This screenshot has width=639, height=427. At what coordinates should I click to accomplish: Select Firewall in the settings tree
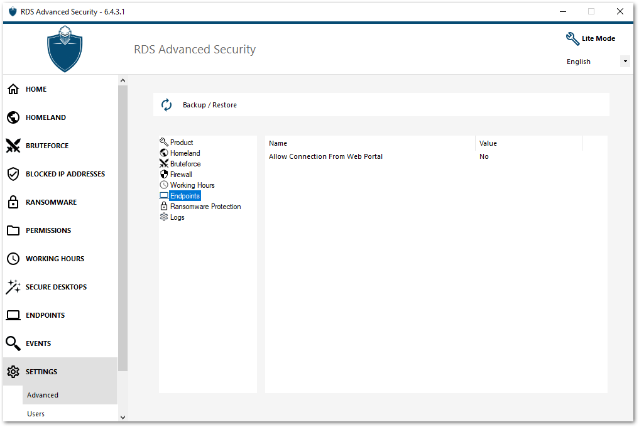click(181, 174)
